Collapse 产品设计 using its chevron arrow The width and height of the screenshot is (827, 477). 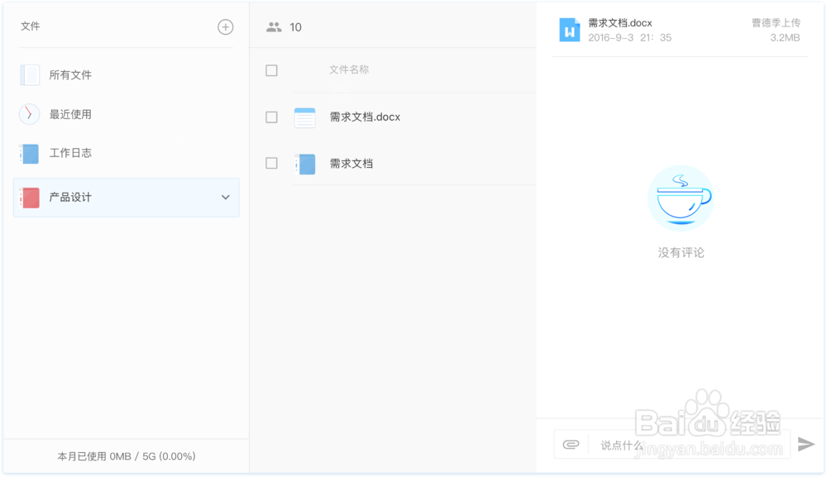coord(225,198)
